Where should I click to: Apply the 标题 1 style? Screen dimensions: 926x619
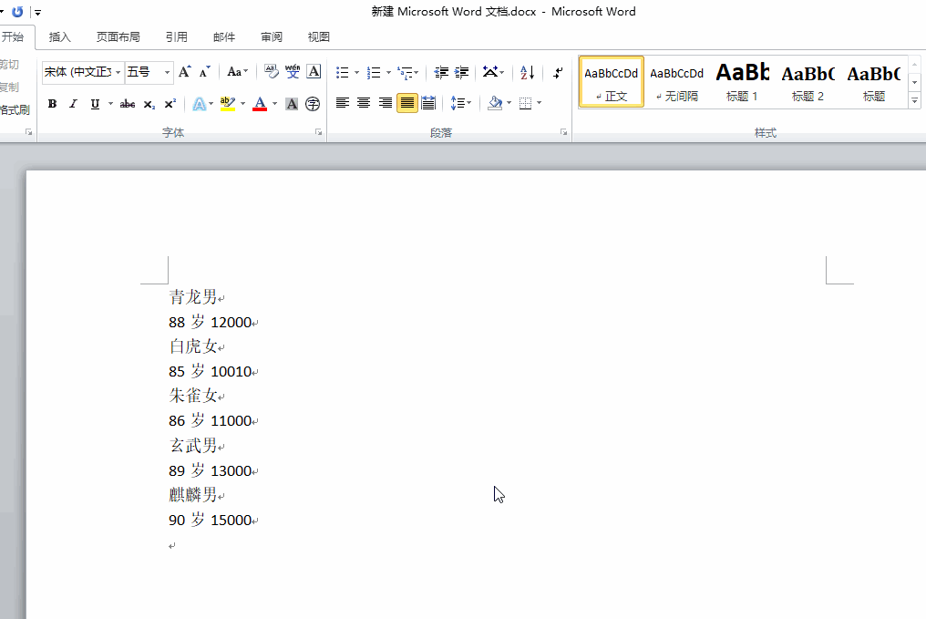point(742,81)
